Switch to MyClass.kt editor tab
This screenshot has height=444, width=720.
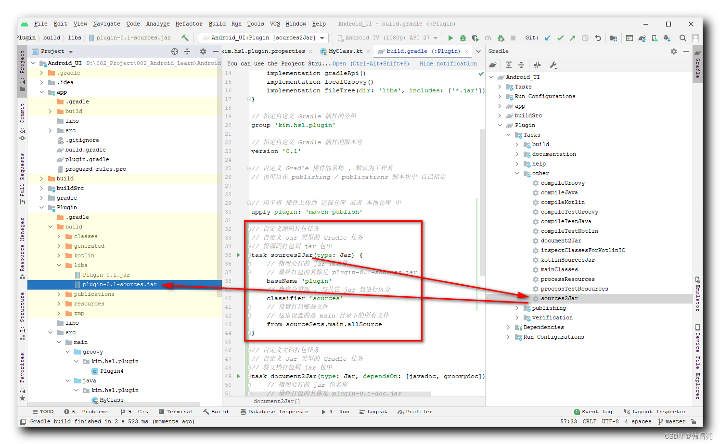point(346,51)
